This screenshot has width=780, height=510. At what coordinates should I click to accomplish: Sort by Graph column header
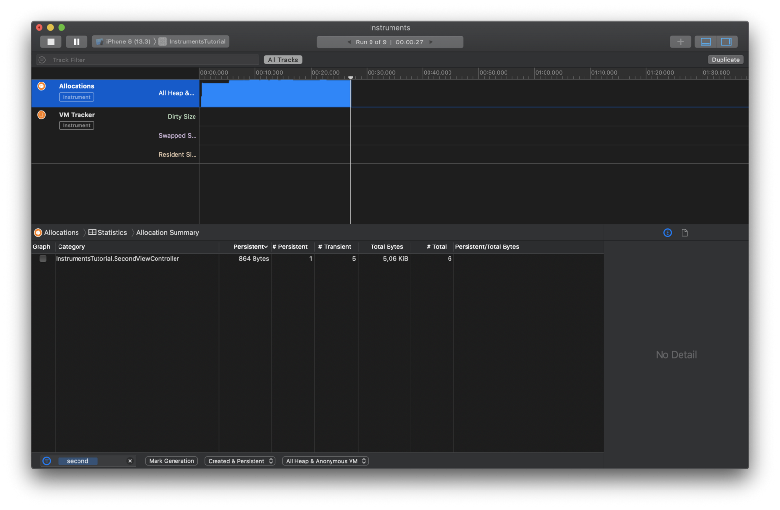(x=41, y=247)
